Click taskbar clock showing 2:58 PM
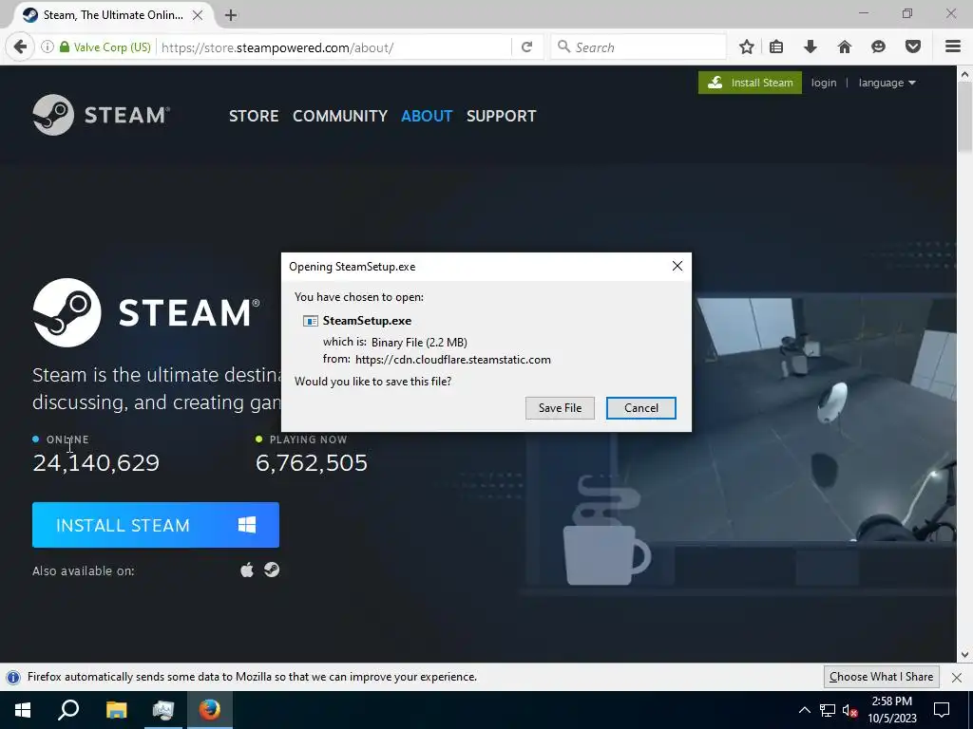This screenshot has width=973, height=729. [x=891, y=710]
